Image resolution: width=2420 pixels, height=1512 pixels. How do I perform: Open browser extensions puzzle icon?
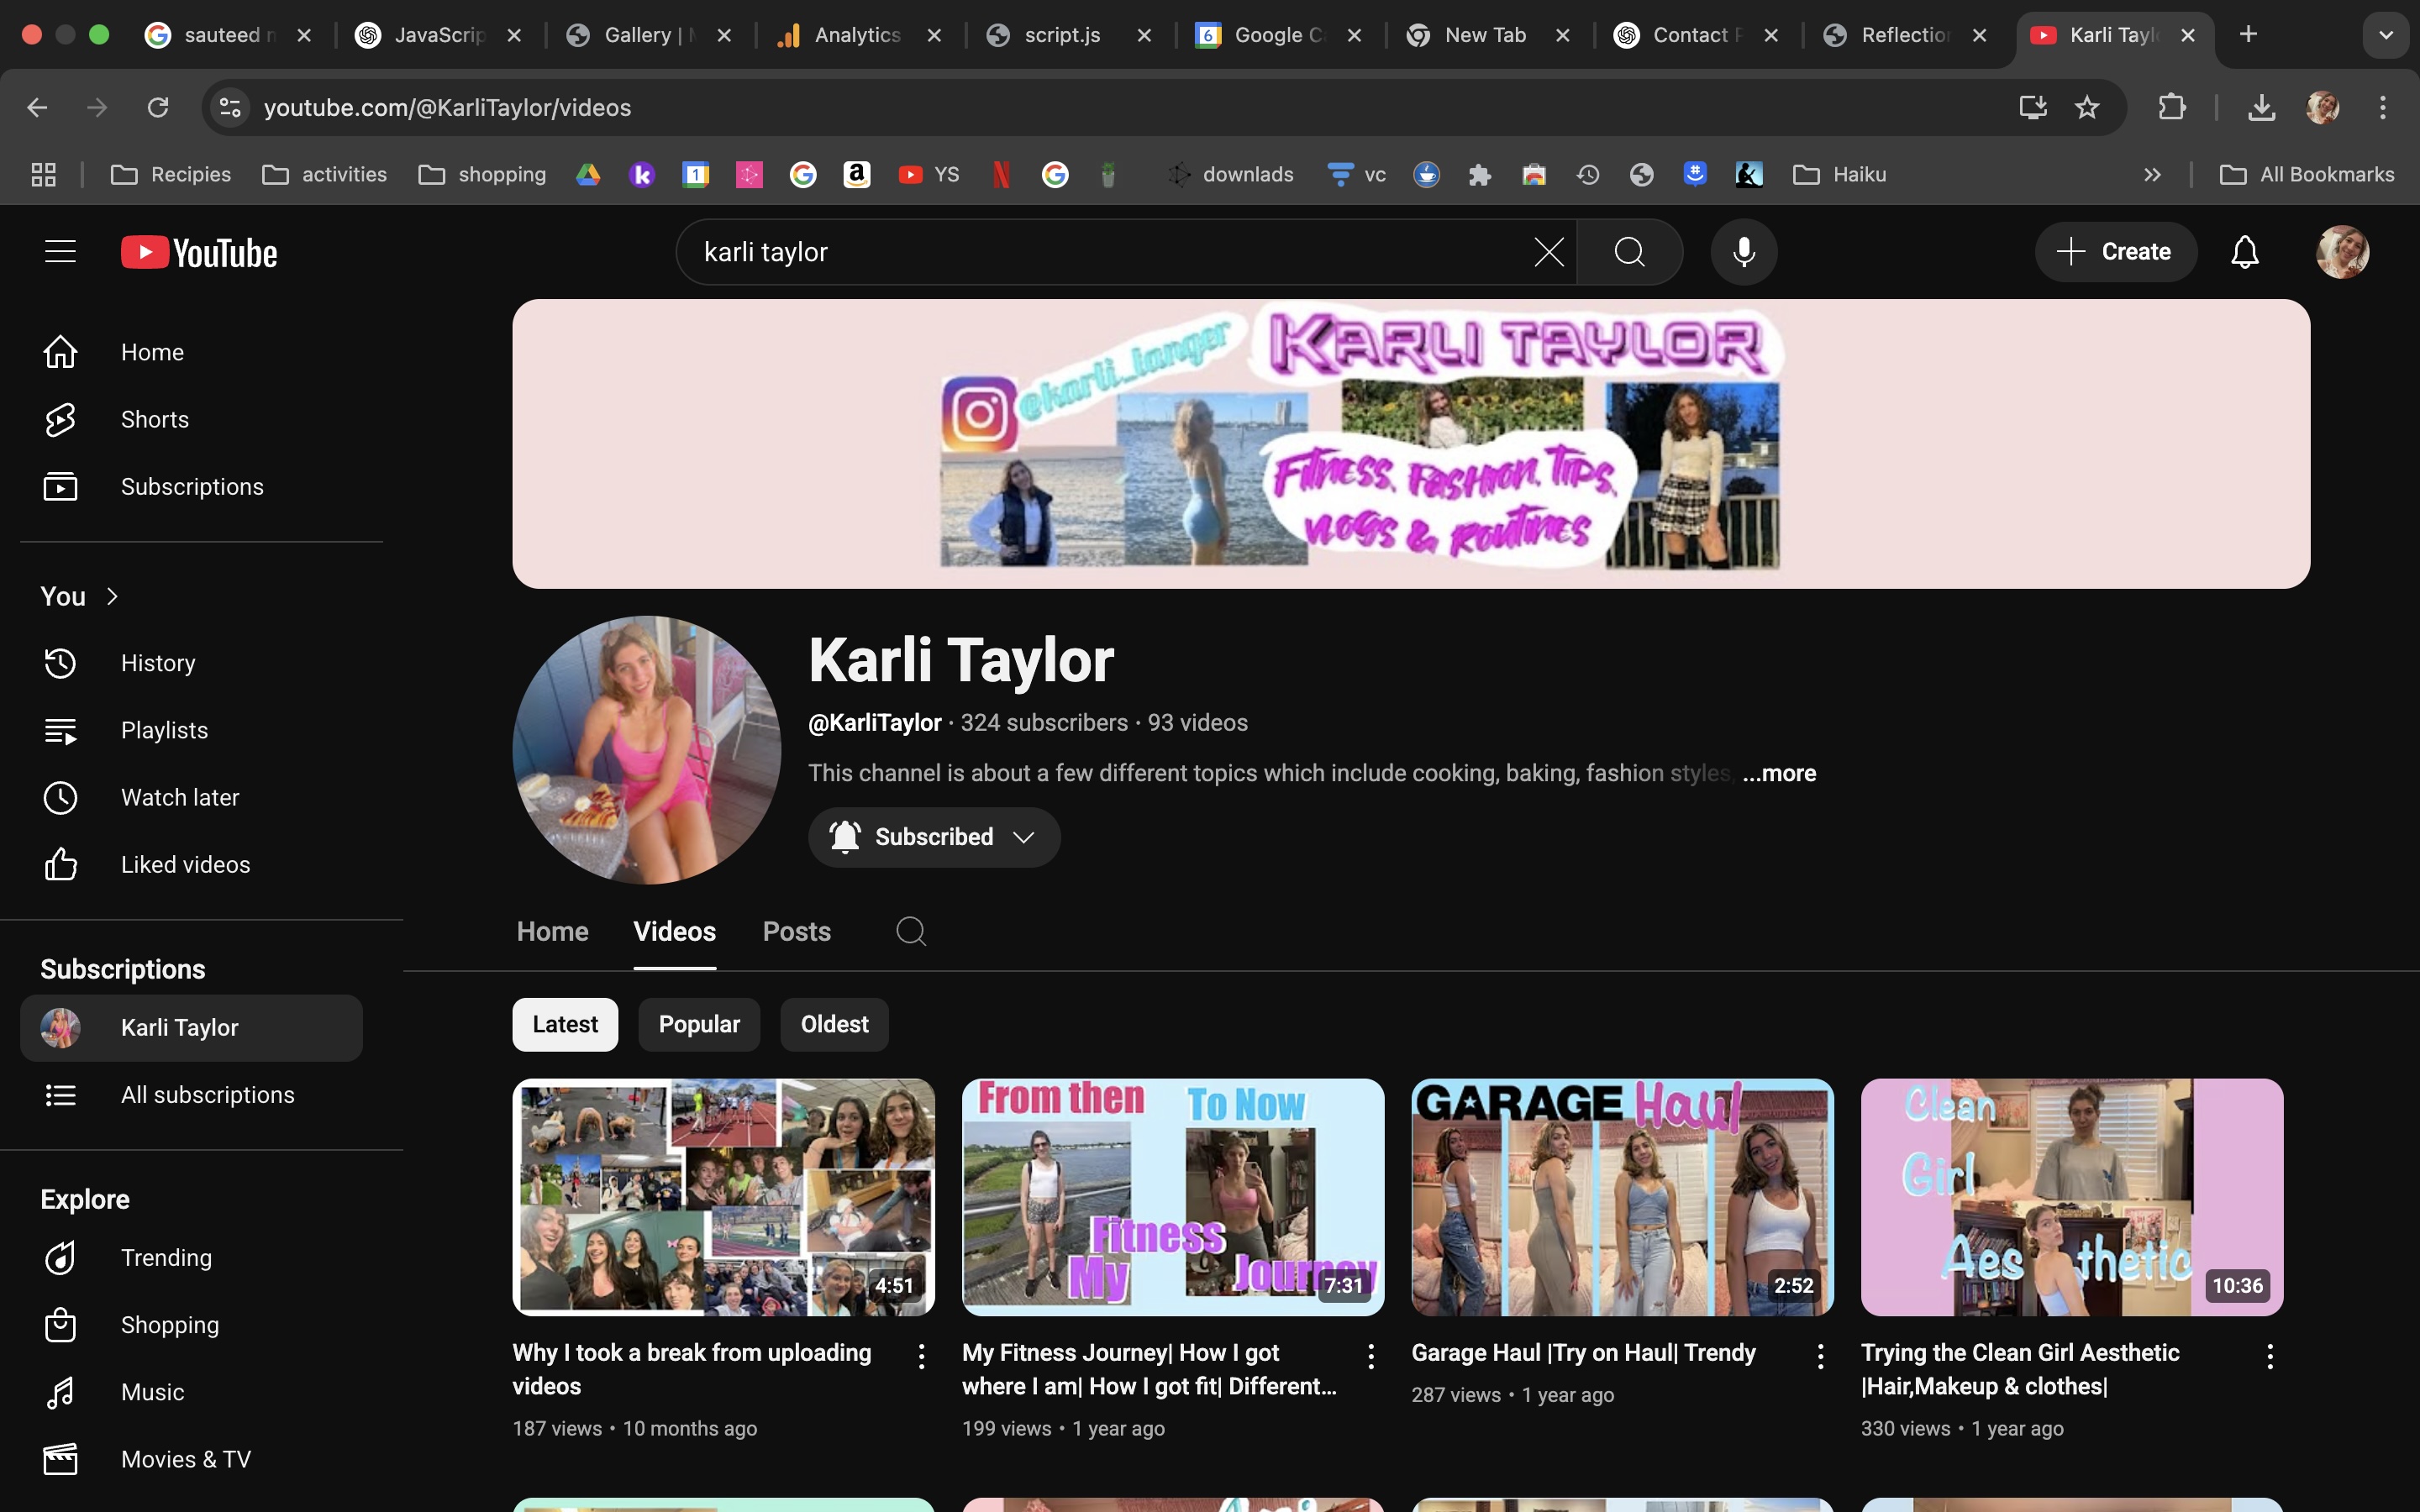(2171, 107)
